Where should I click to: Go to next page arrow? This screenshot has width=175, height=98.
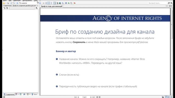click(91, 97)
